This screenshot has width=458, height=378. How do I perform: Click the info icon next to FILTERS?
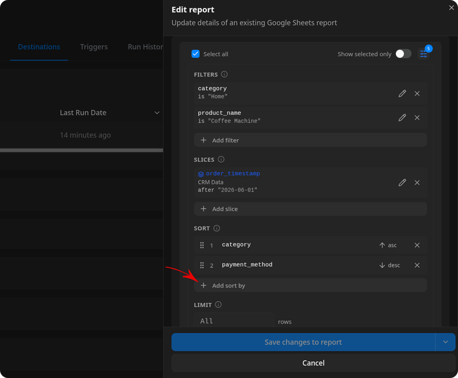coord(224,74)
